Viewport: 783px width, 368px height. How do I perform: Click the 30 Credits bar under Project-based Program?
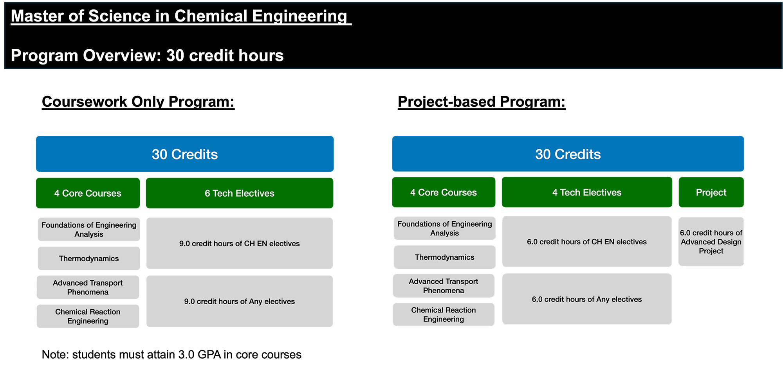tap(568, 154)
